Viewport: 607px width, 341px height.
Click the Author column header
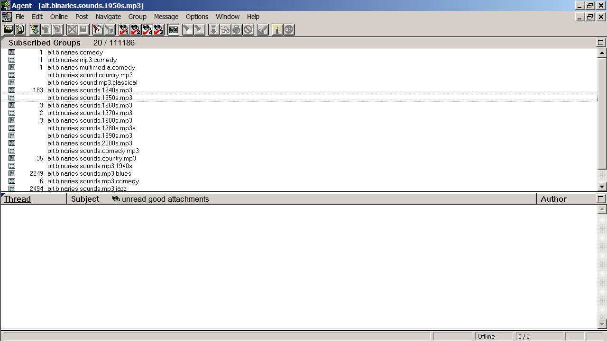(553, 199)
